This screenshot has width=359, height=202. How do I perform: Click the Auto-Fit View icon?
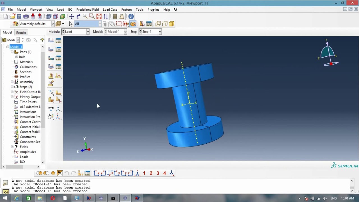[99, 17]
